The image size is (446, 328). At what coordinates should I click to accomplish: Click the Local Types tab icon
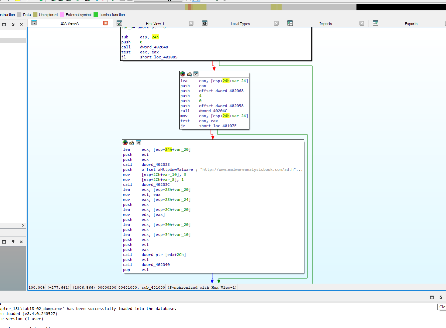(x=205, y=23)
